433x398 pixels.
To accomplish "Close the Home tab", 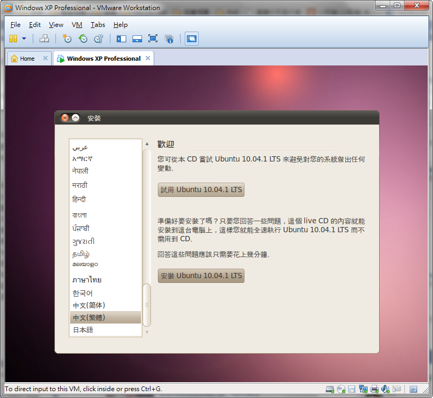I will (x=45, y=58).
